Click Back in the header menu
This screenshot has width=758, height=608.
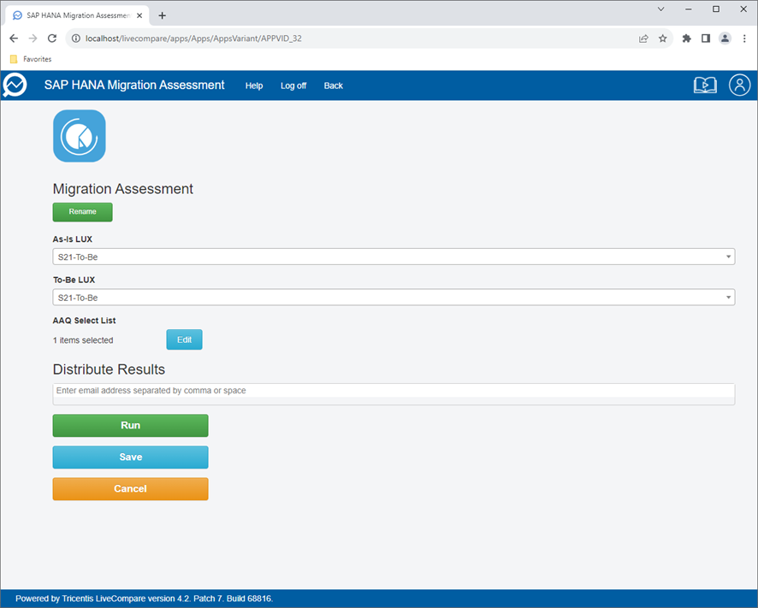[x=333, y=86]
